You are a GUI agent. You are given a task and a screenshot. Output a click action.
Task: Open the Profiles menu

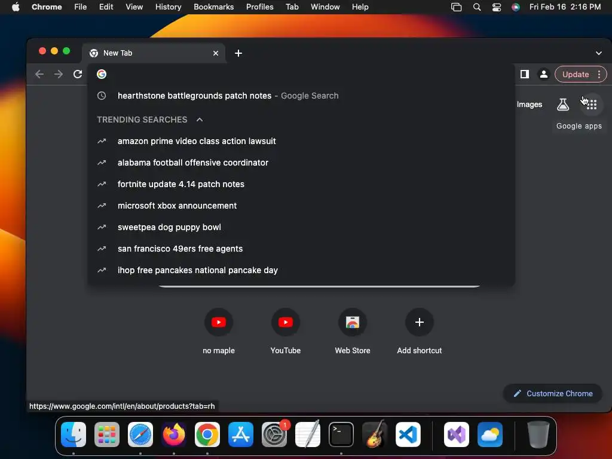(x=260, y=7)
